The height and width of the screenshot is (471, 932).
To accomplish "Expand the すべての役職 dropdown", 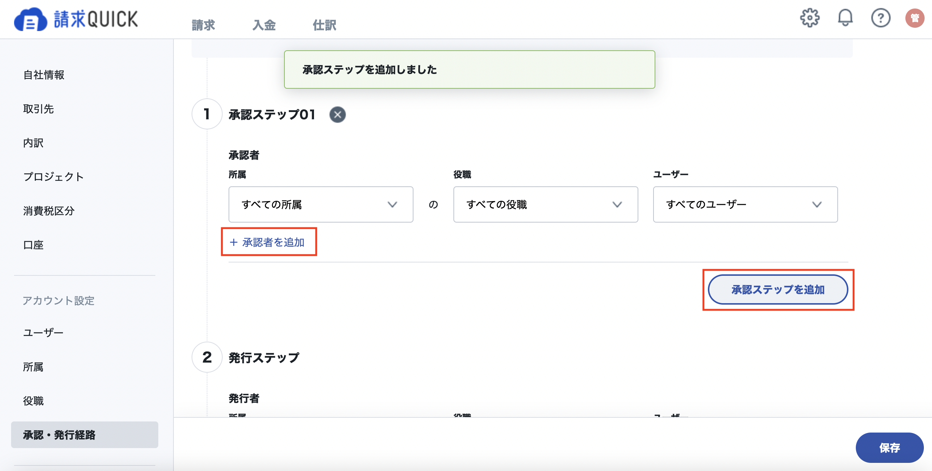I will coord(546,204).
